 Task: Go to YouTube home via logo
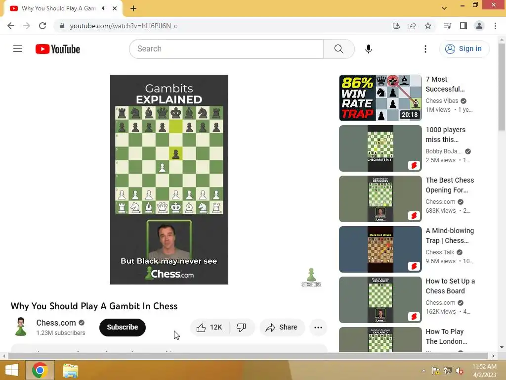pyautogui.click(x=58, y=49)
